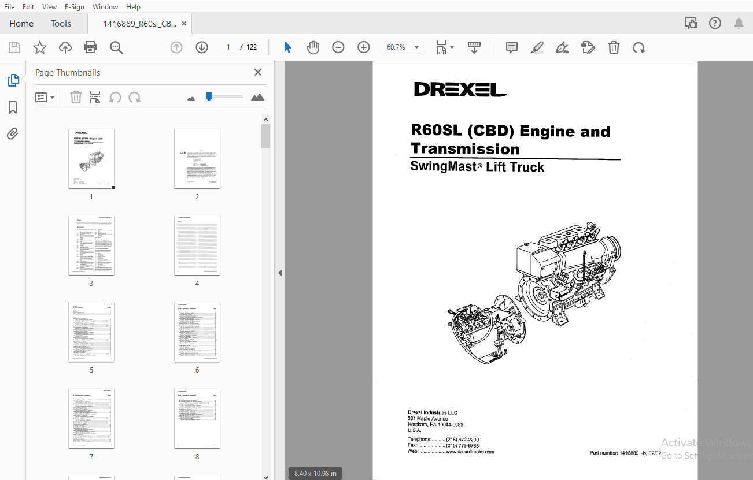Screen dimensions: 753x480
Task: Toggle the scrolling mode keyboard icon
Action: tap(474, 47)
